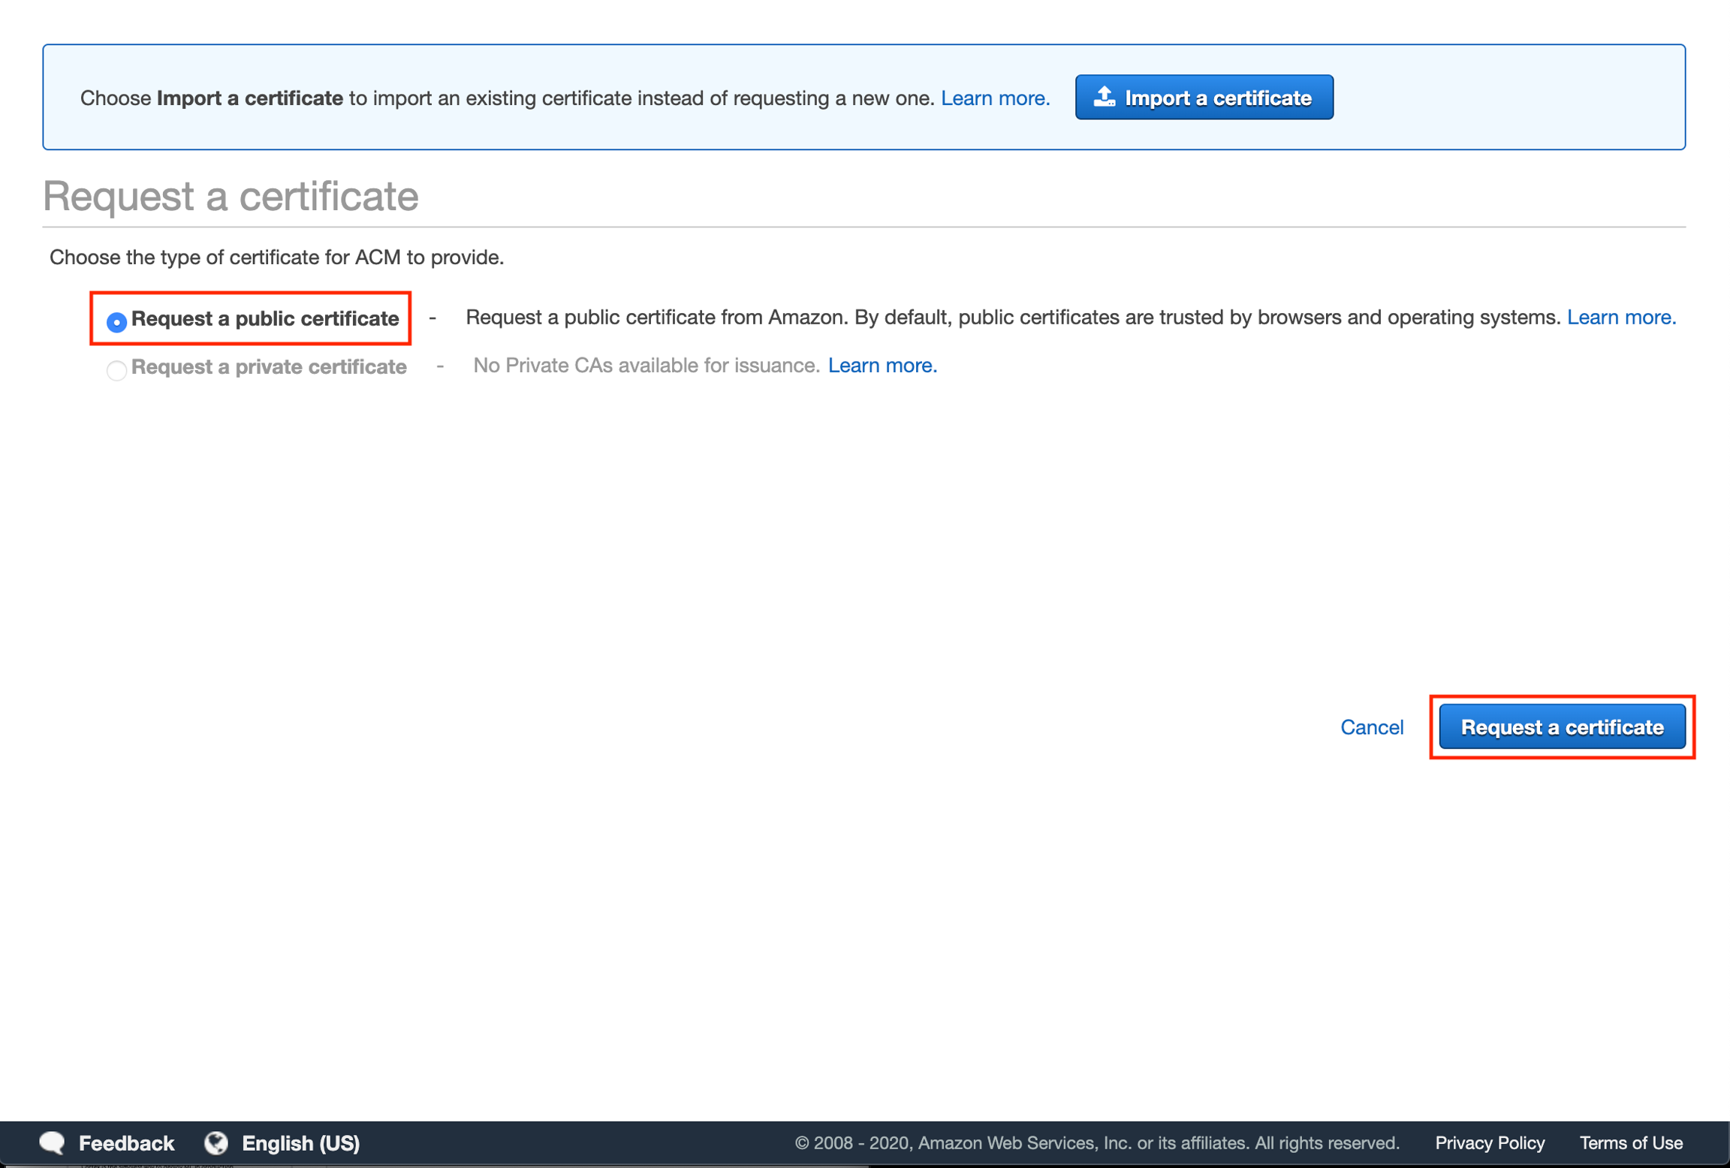Click the 'Request a private certificate' label text

click(x=269, y=366)
